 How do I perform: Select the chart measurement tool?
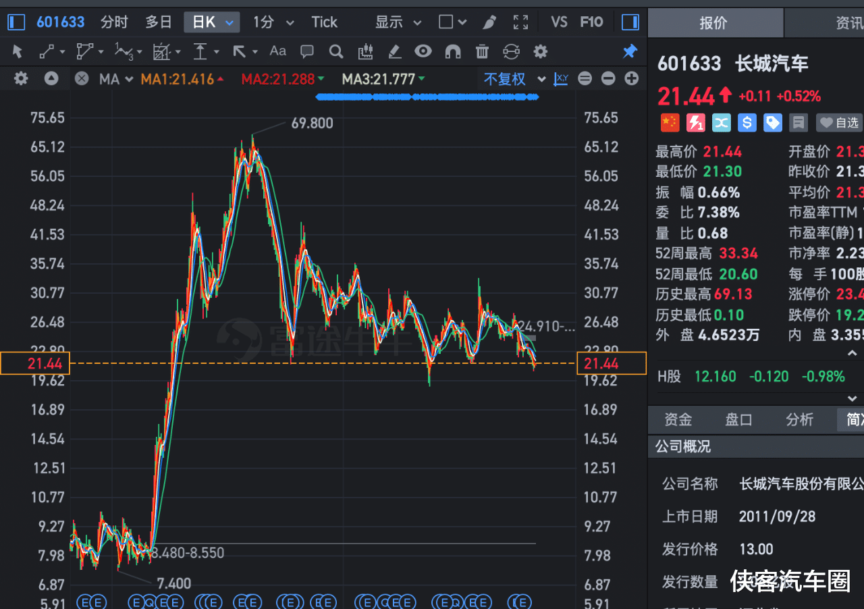tap(162, 51)
